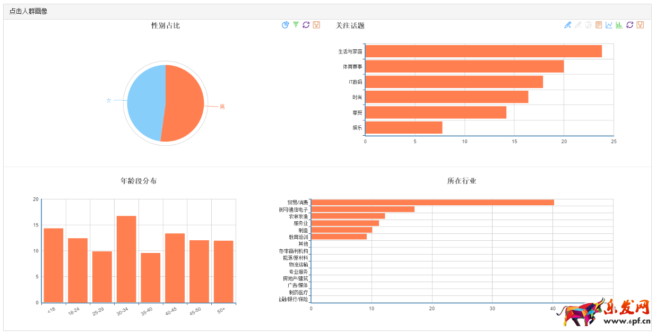This screenshot has height=332, width=656.
Task: Switch topics chart to line type
Action: click(609, 25)
